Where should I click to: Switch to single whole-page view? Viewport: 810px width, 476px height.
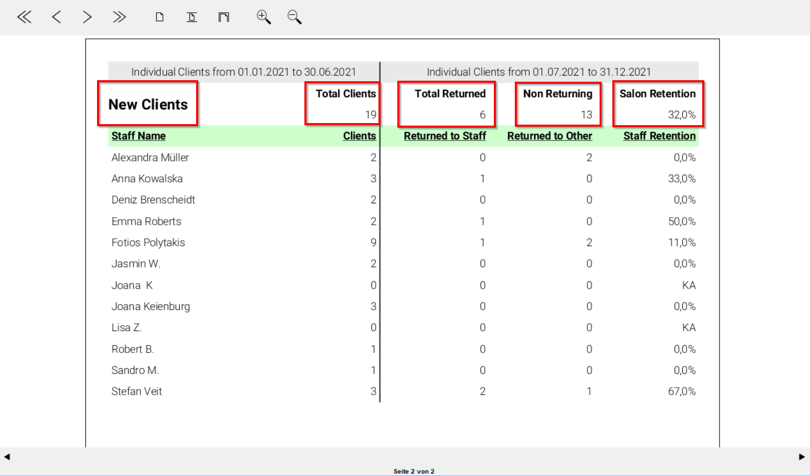coord(160,17)
